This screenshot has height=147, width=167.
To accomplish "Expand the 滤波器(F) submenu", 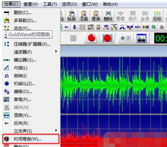I will pyautogui.click(x=31, y=52).
